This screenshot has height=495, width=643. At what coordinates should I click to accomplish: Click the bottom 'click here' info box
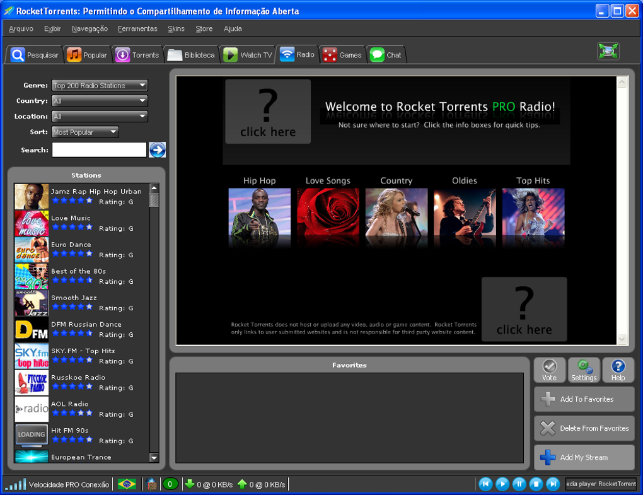click(x=524, y=309)
